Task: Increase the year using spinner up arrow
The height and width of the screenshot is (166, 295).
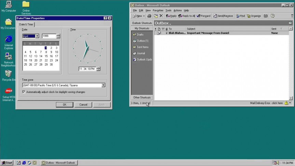Action: 58,35
